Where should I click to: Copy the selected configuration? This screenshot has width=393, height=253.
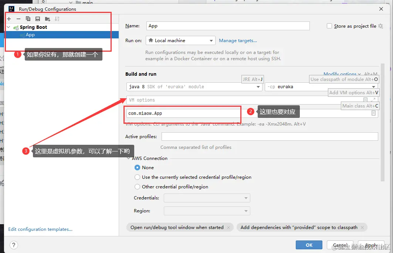pos(28,19)
